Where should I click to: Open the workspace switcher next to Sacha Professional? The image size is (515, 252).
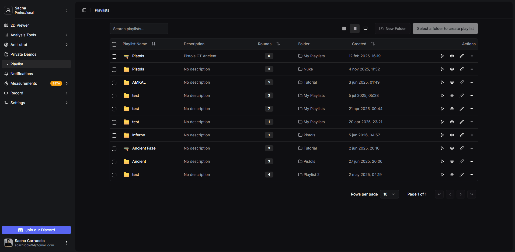click(67, 10)
